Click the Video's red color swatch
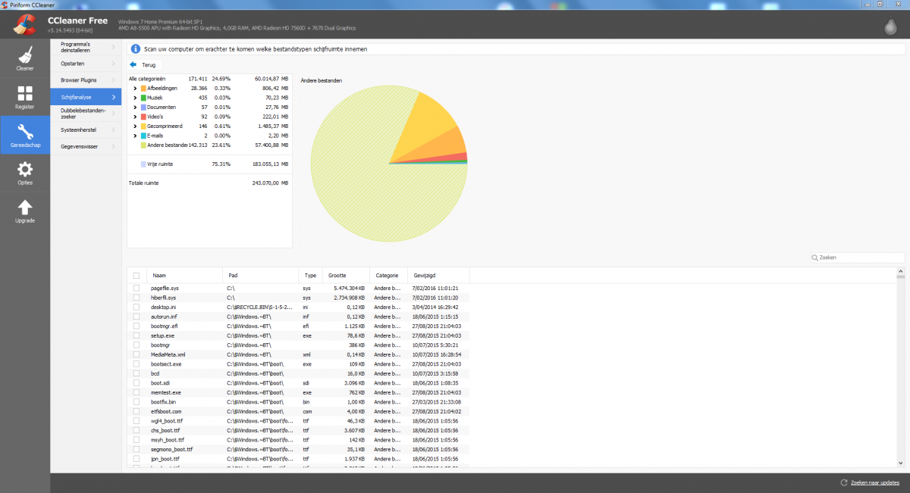Image resolution: width=910 pixels, height=493 pixels. click(x=143, y=117)
